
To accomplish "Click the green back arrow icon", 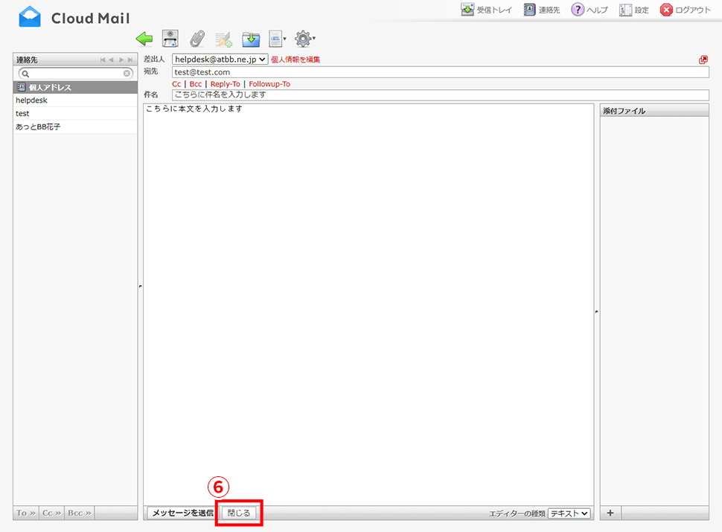I will [144, 39].
